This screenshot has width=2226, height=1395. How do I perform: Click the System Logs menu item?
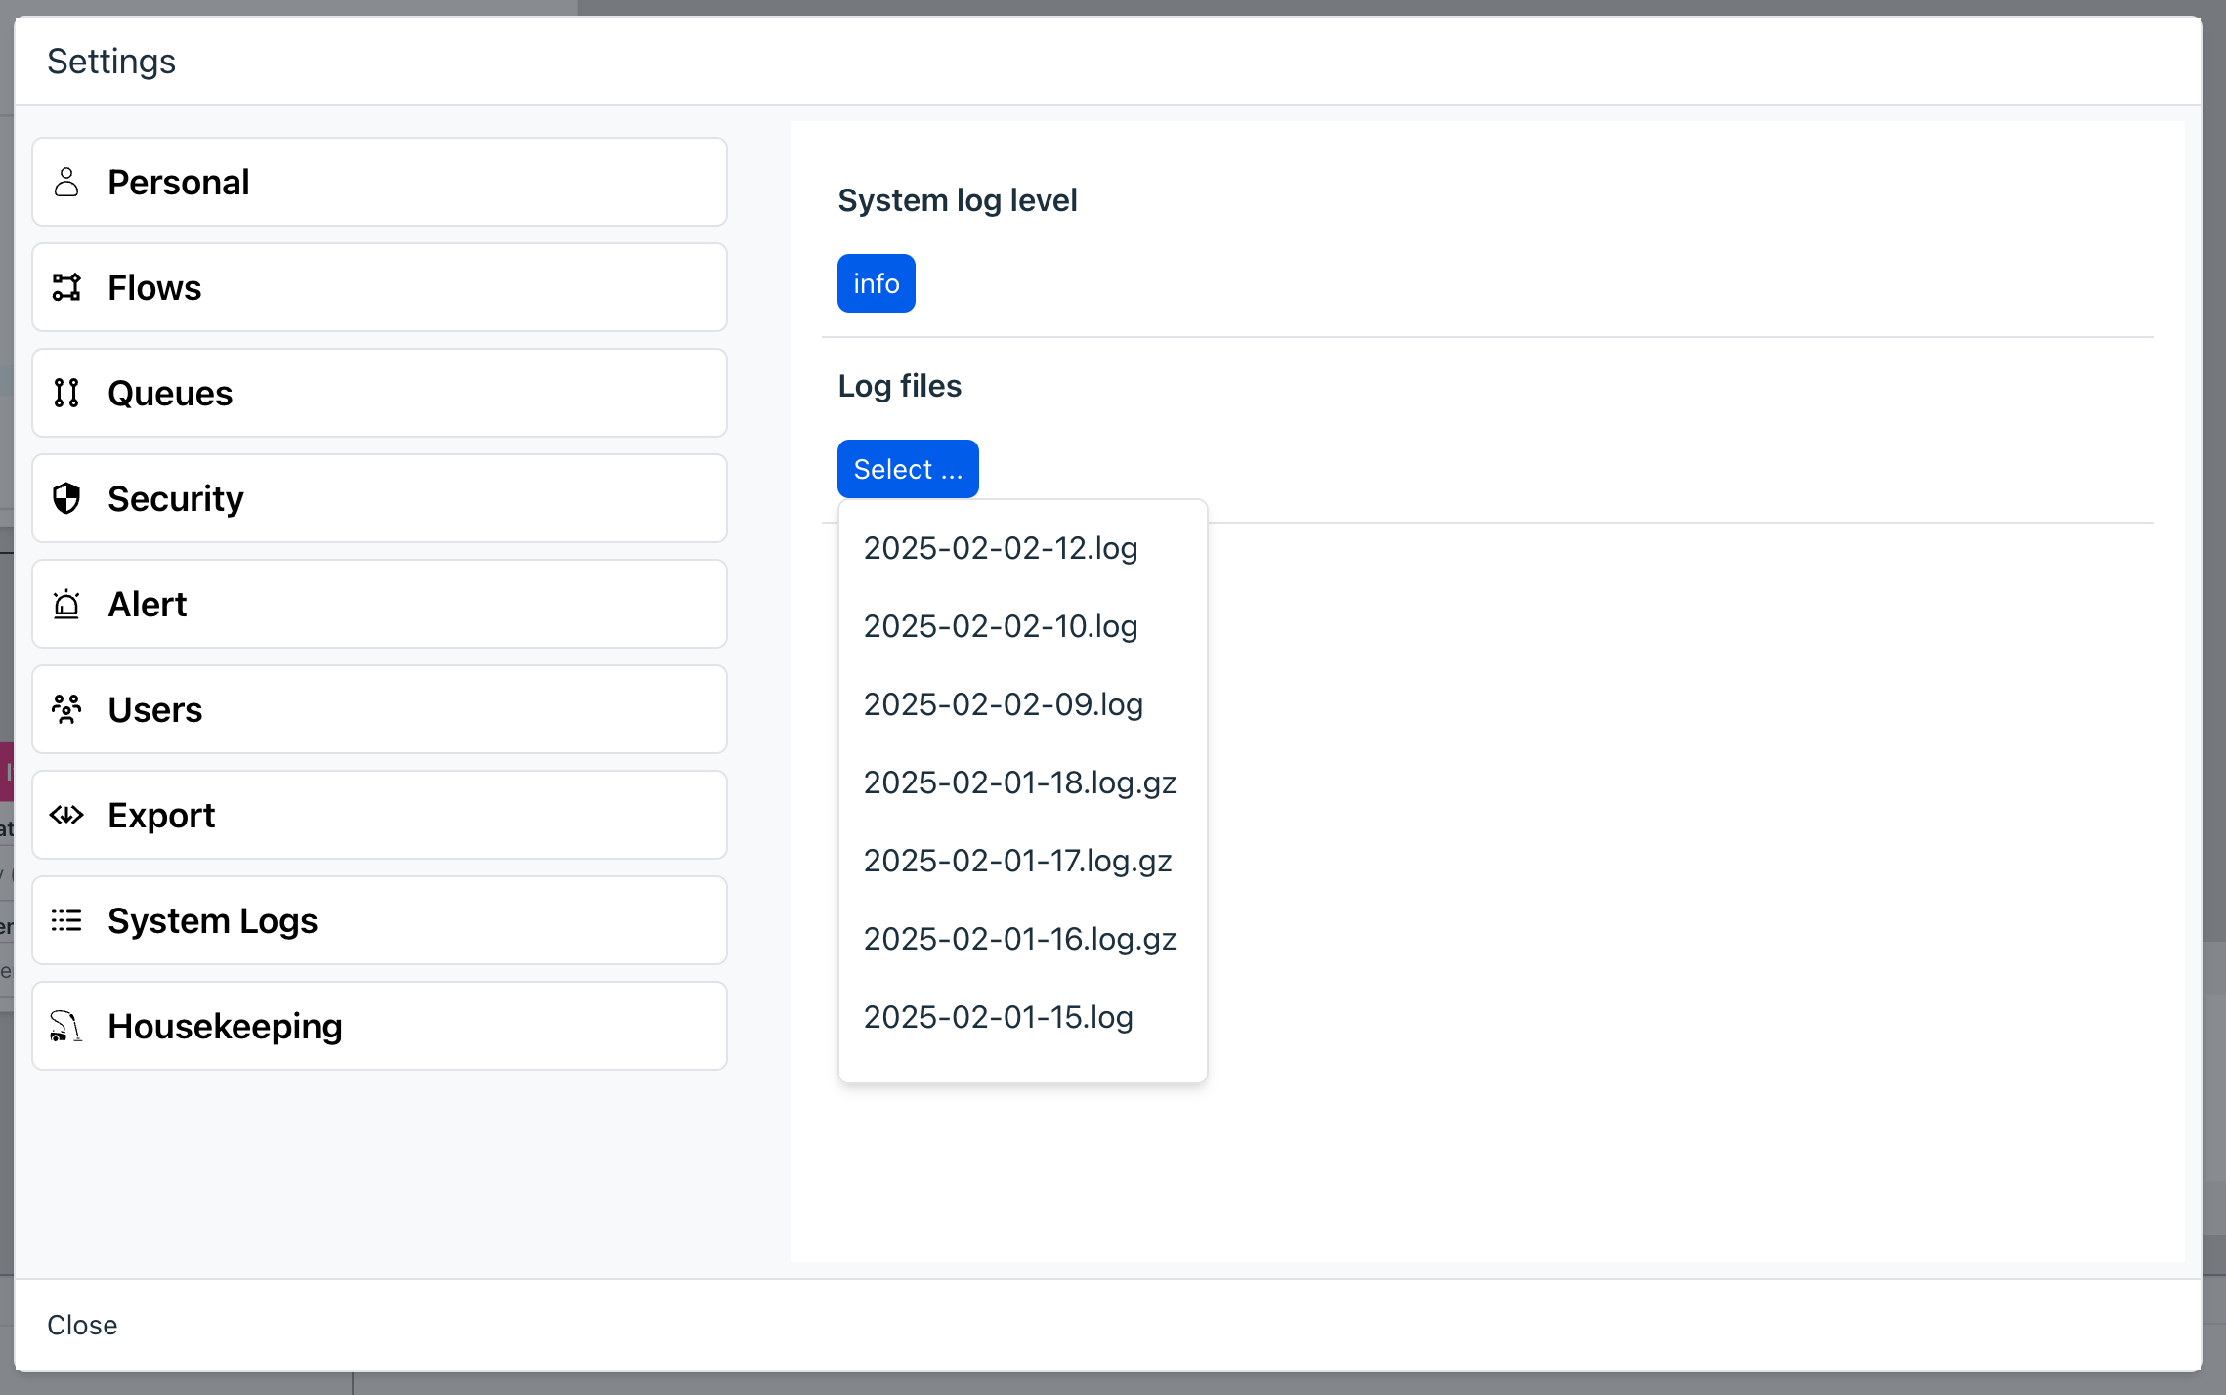coord(379,919)
